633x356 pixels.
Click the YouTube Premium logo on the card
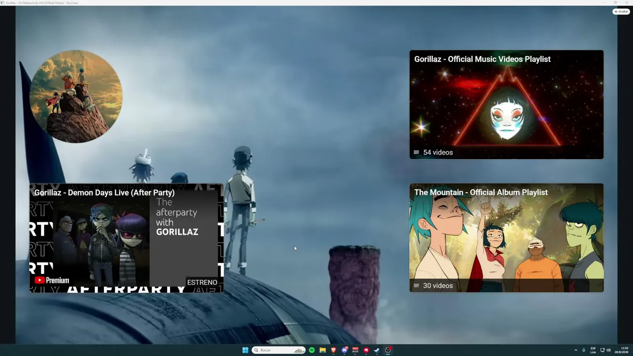point(52,280)
